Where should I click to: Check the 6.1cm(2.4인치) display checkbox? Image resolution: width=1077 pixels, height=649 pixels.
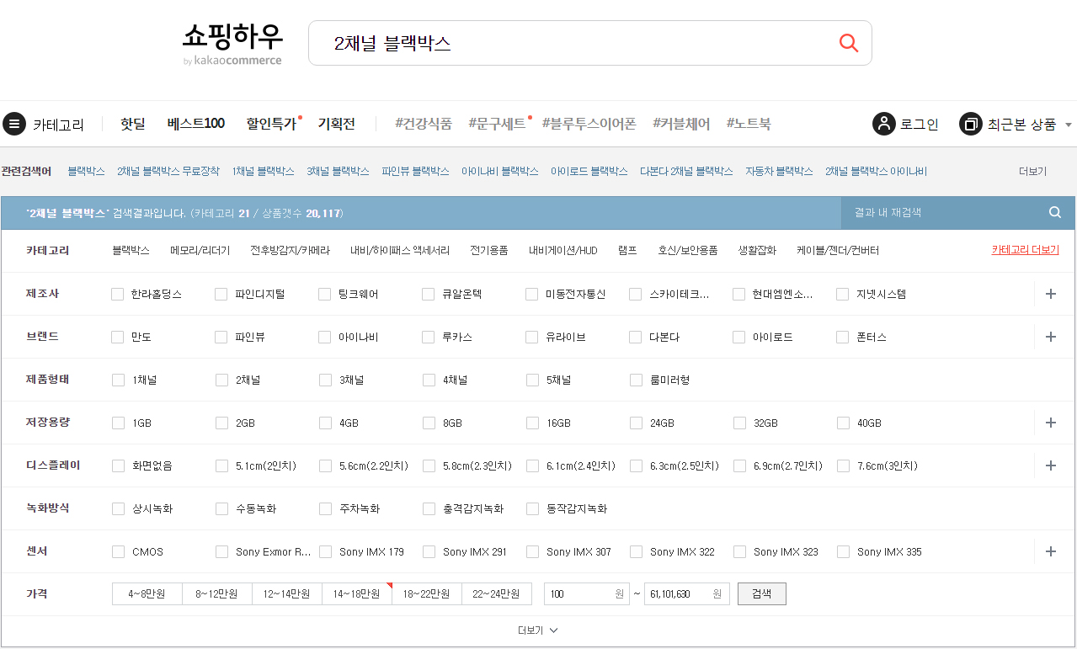click(532, 465)
